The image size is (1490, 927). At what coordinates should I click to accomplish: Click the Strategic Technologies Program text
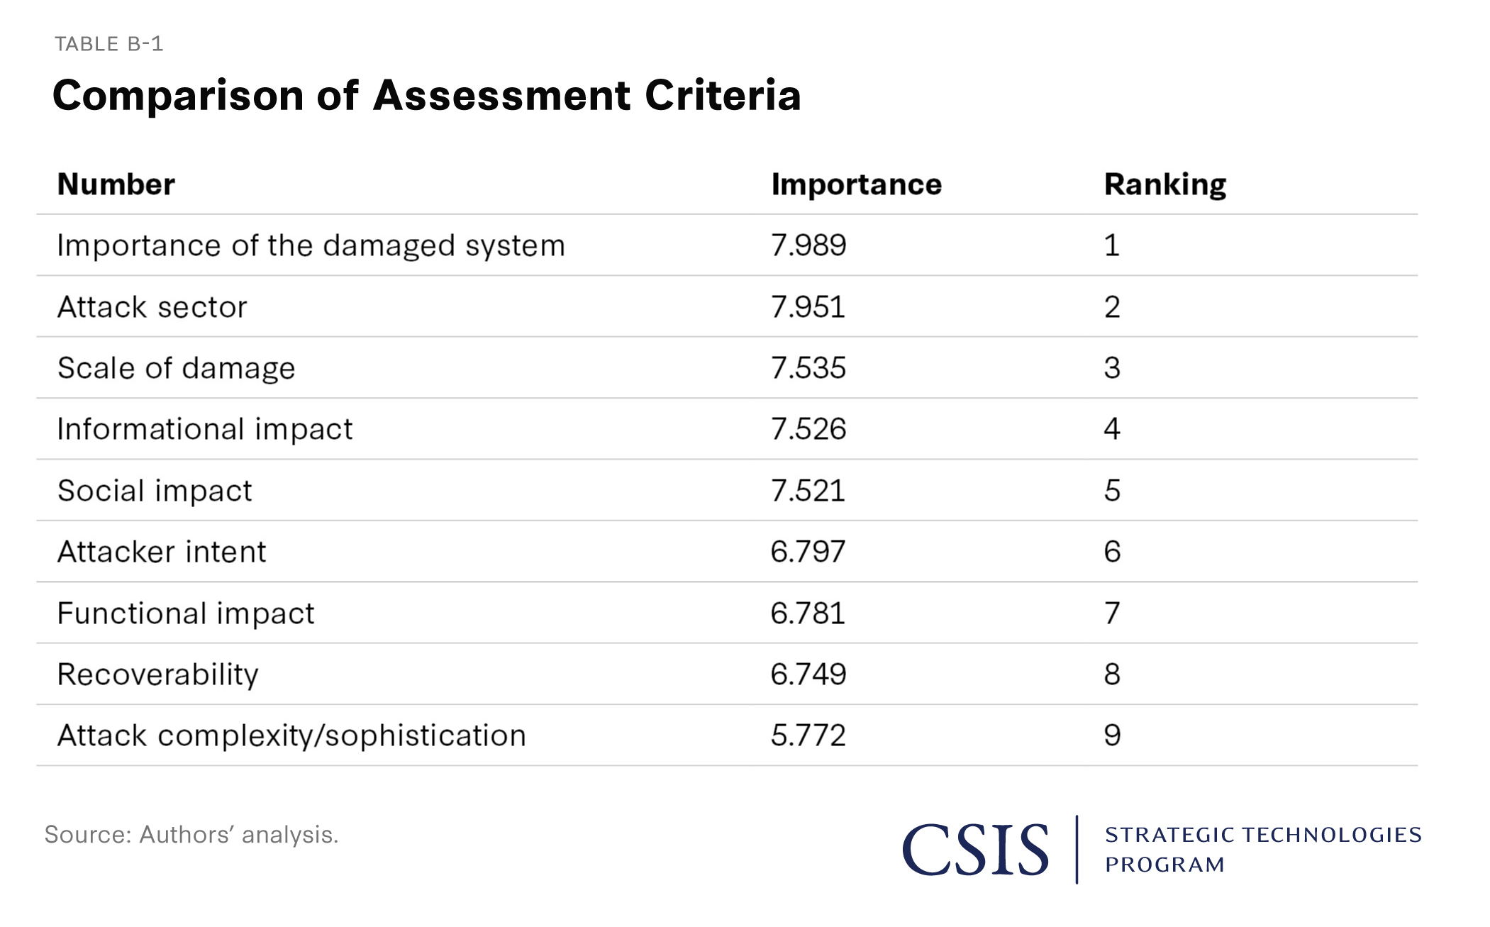(x=1262, y=849)
